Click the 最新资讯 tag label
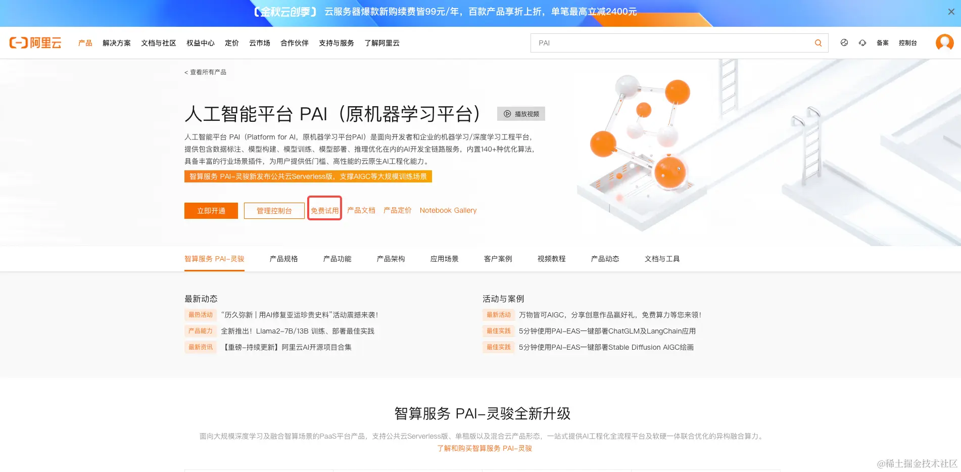Image resolution: width=961 pixels, height=472 pixels. pos(201,347)
